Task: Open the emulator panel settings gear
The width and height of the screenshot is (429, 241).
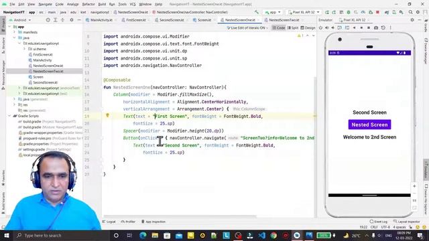Action: tap(412, 20)
